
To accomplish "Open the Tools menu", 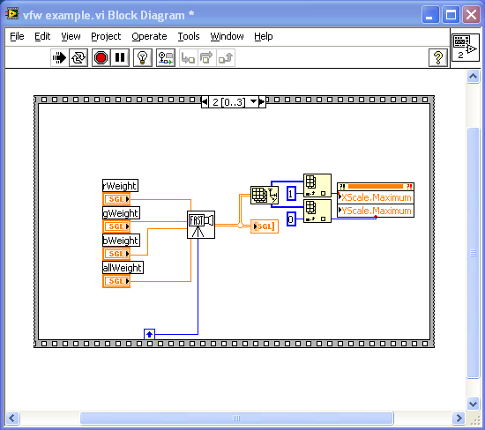I will click(189, 36).
